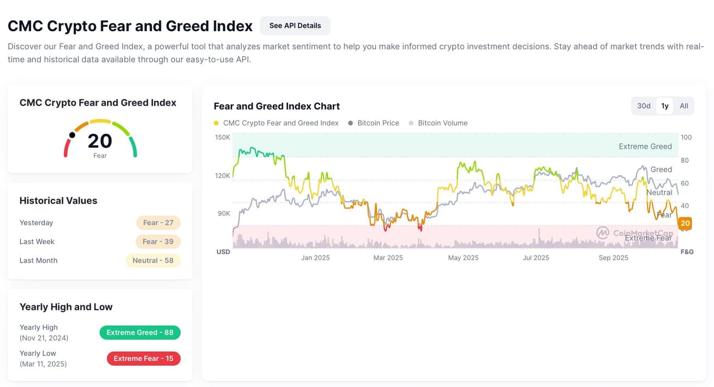Click the Fear - 27 yesterday badge
Viewport: 714px width, 387px height.
click(158, 223)
